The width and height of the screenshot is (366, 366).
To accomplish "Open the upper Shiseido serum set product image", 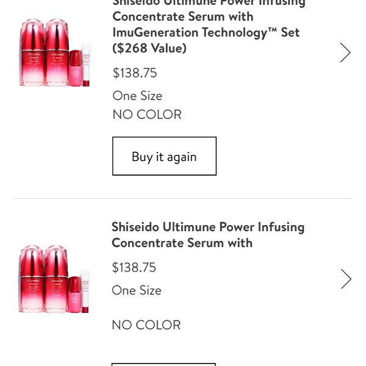I will pos(55,52).
